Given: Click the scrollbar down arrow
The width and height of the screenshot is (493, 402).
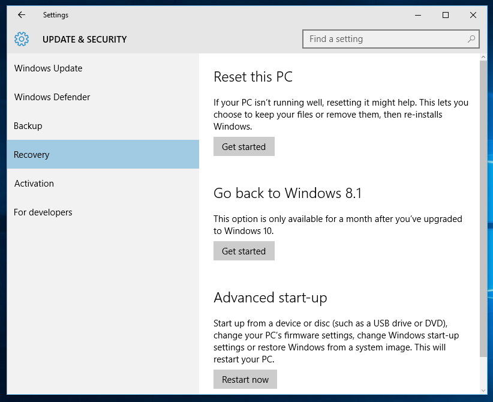Looking at the screenshot, I should tap(483, 391).
